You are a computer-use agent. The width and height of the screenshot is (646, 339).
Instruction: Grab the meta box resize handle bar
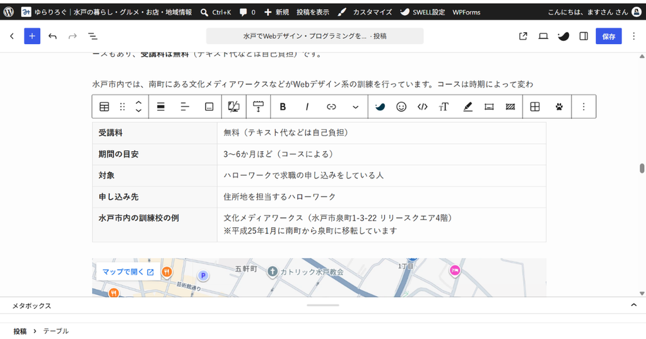point(323,305)
